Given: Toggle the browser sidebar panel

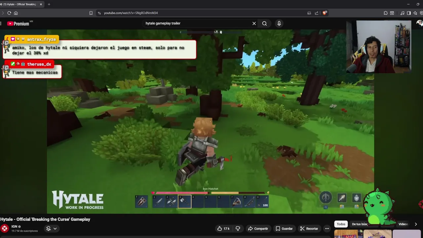Looking at the screenshot, I should [409, 13].
